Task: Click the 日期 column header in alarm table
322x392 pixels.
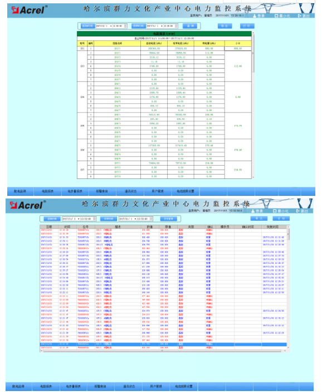Action: click(x=49, y=227)
